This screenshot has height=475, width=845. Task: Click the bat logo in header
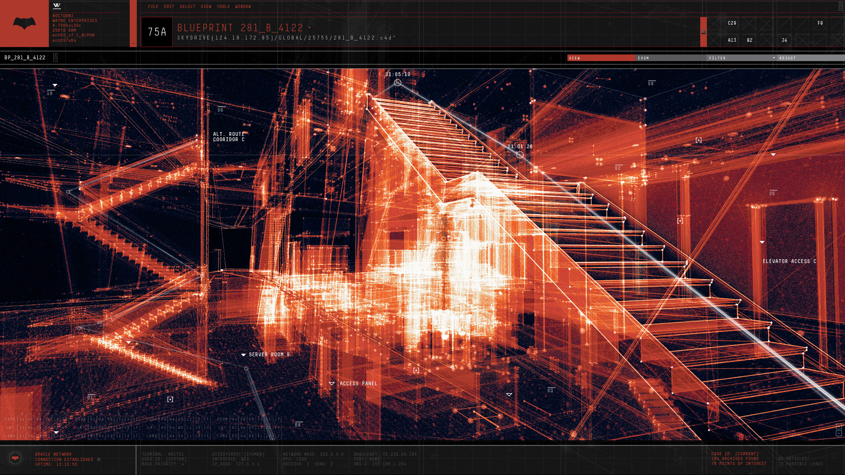coord(24,23)
